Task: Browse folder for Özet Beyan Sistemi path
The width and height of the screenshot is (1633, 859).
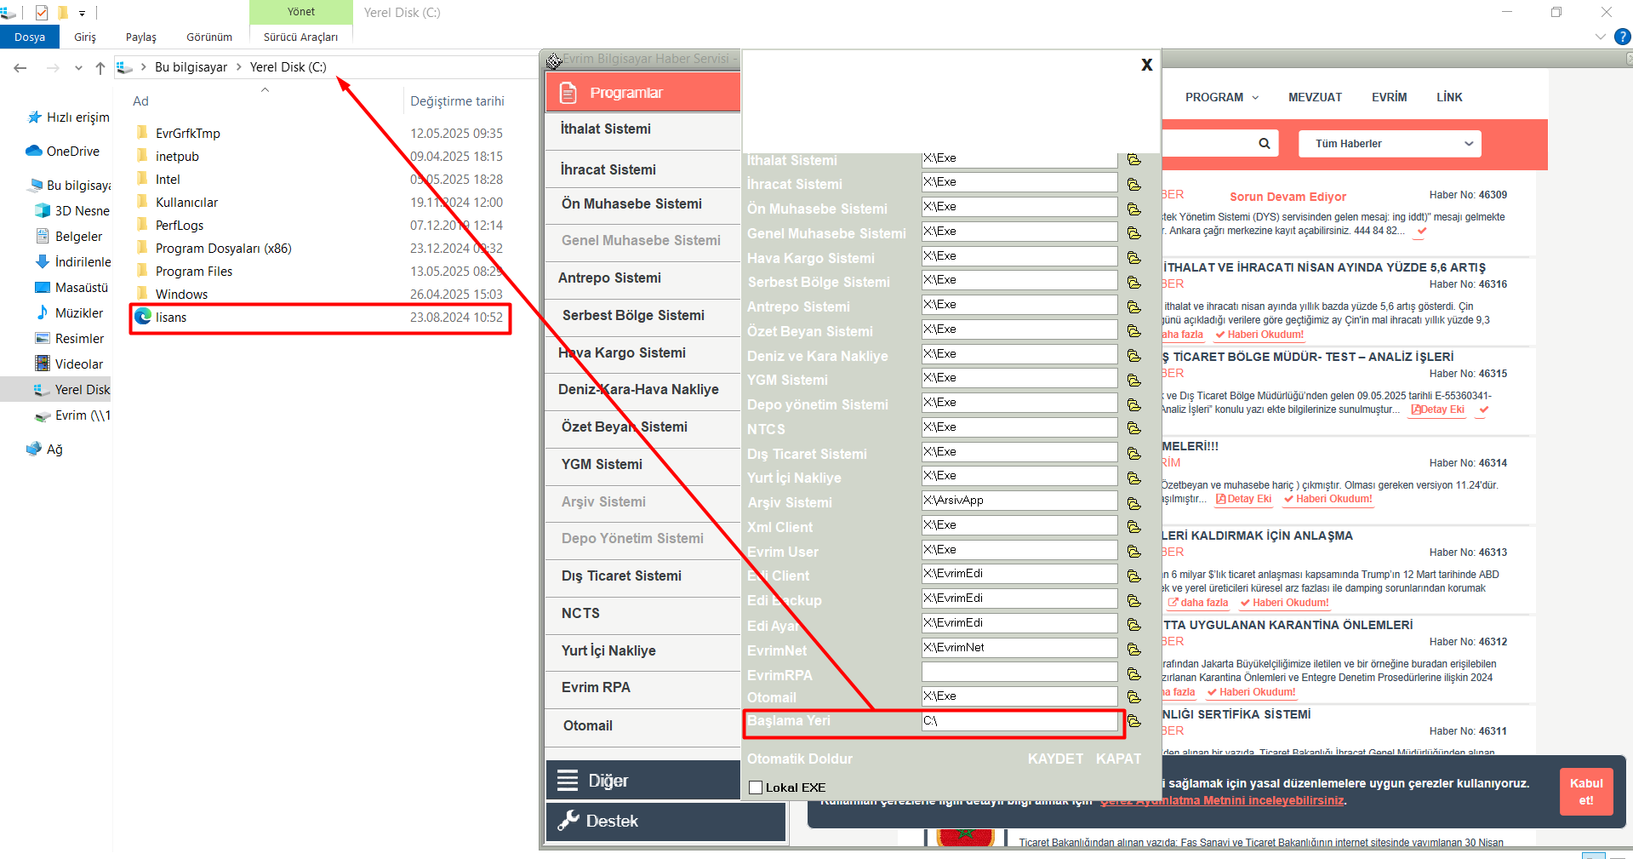Action: (1133, 330)
